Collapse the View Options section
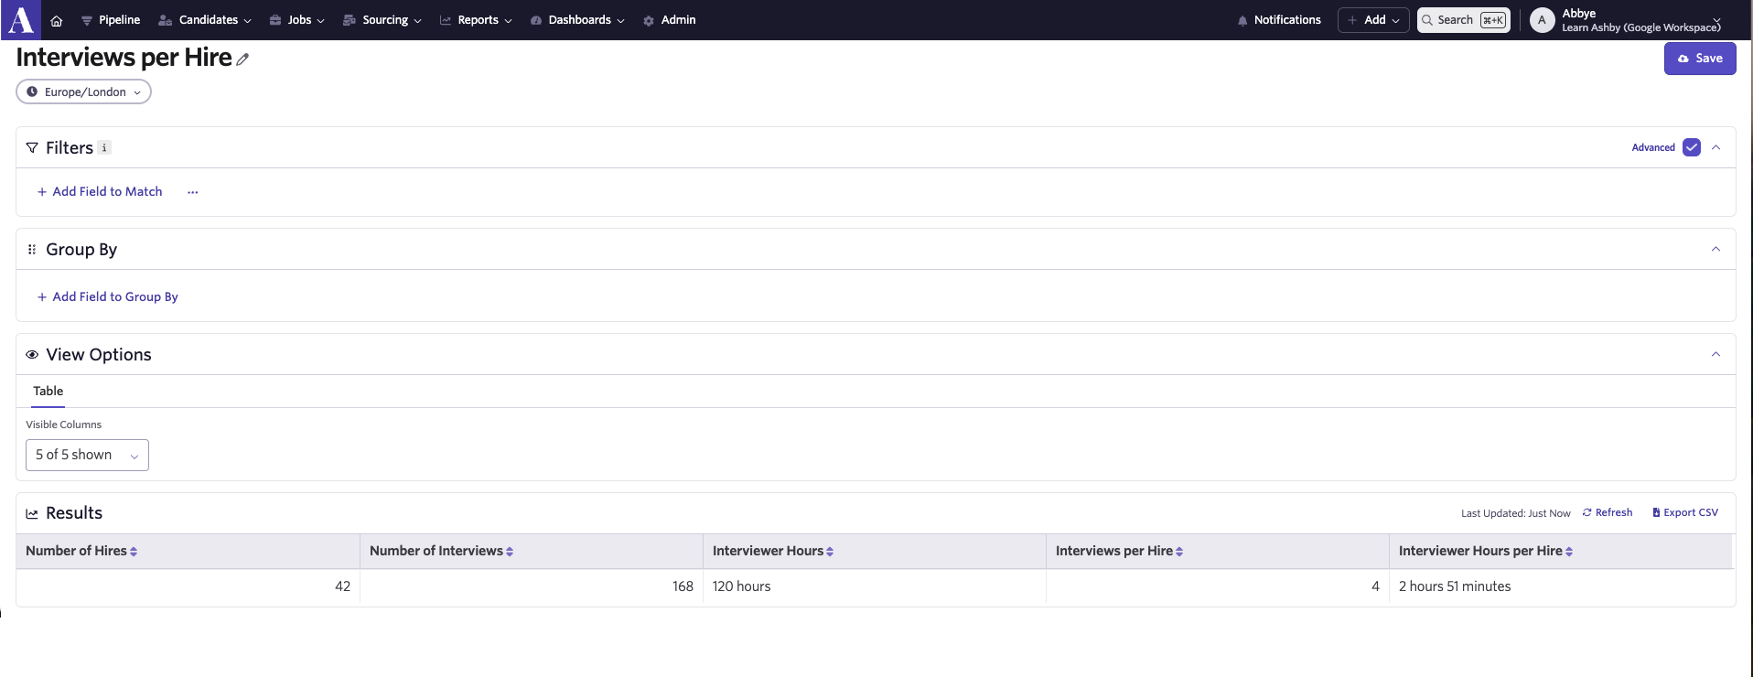The width and height of the screenshot is (1753, 677). (x=1716, y=354)
